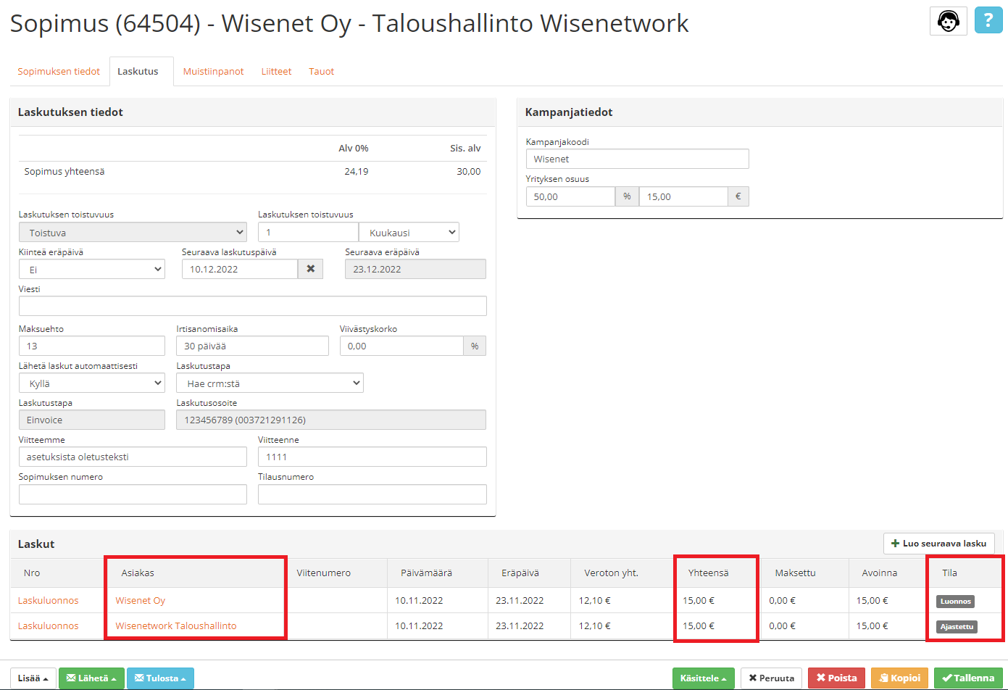Screen dimensions: 1008x690
Task: Open the Toistuva recurrence dropdown
Action: coord(133,232)
